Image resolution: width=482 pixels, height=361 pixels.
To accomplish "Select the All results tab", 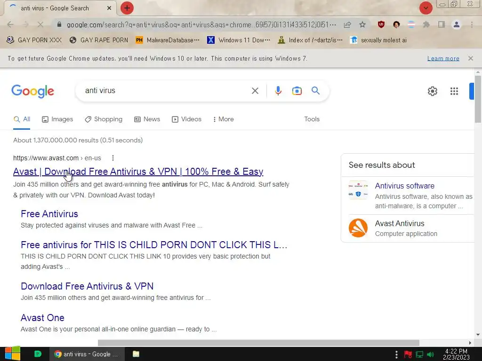I will pyautogui.click(x=22, y=119).
